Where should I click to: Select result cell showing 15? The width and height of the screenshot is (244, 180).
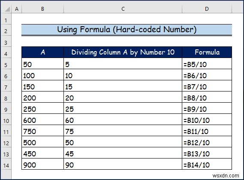pos(123,86)
